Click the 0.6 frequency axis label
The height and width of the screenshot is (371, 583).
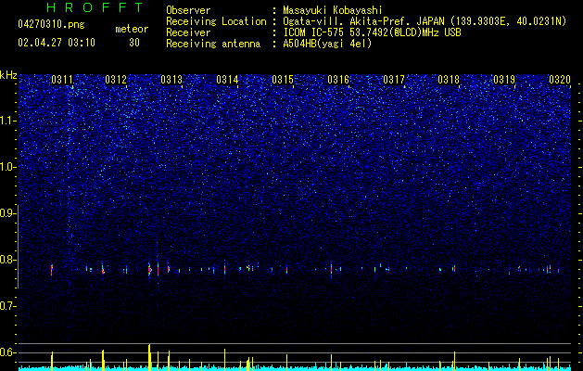(8, 352)
